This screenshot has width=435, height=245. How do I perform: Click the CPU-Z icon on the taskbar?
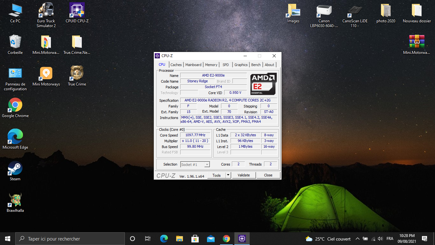point(242,239)
